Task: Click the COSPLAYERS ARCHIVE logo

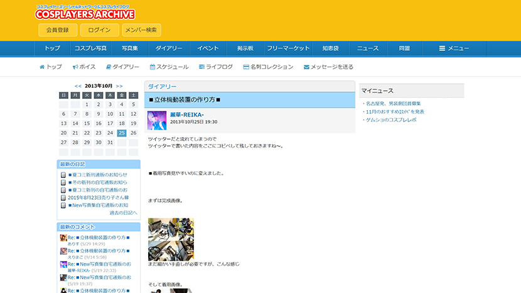Action: (85, 14)
